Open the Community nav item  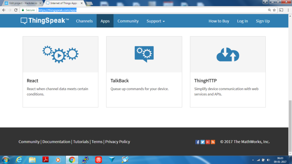[128, 21]
